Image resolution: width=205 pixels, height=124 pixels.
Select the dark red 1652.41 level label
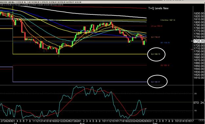pyautogui.click(x=165, y=65)
